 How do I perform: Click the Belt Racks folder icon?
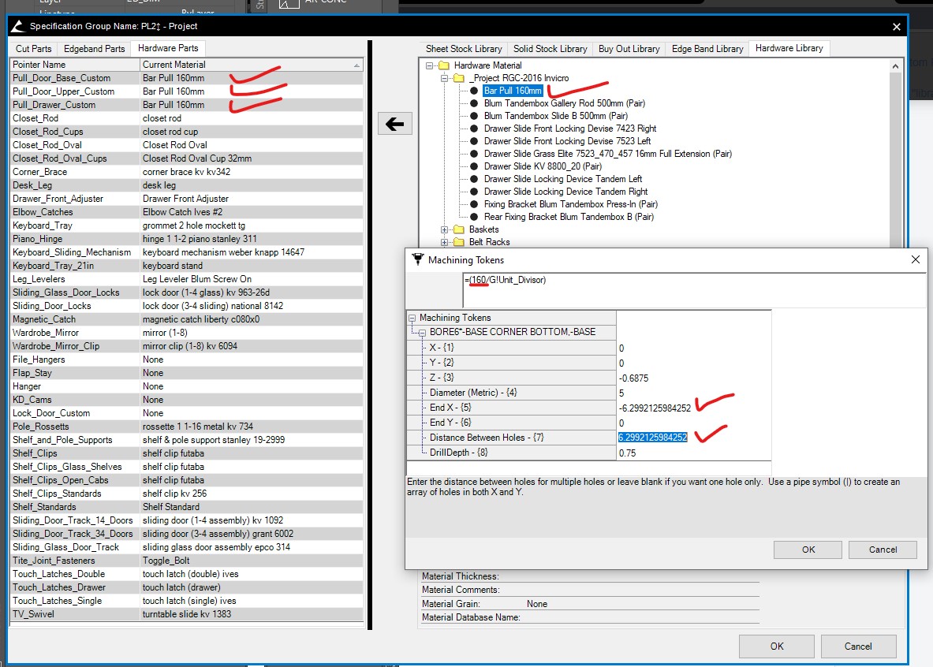click(459, 241)
